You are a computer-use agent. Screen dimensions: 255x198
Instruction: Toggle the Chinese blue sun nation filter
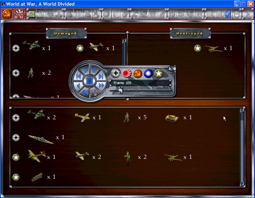148,73
